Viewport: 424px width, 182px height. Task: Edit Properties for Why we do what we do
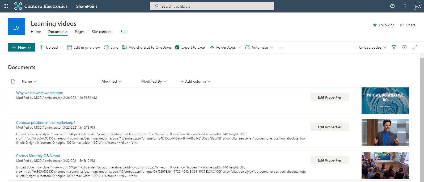pos(330,97)
